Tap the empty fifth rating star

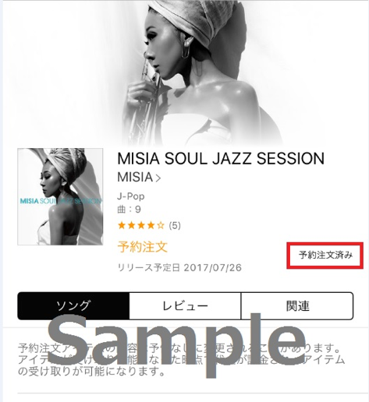161,225
